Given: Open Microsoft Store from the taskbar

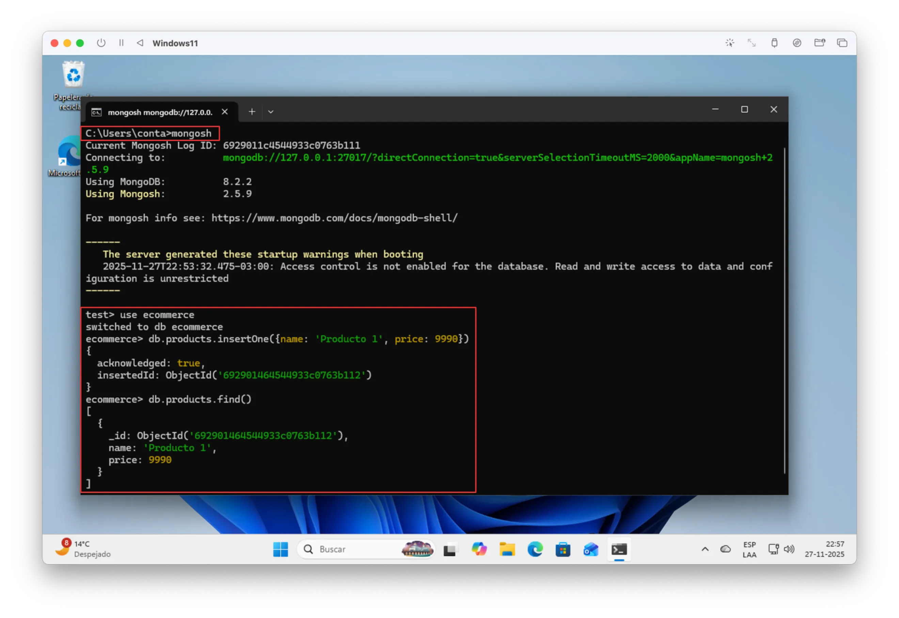Looking at the screenshot, I should click(563, 549).
